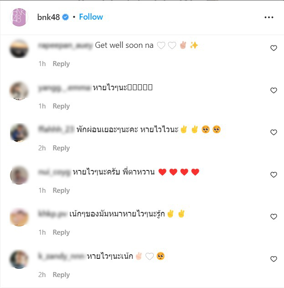Open the timestamp of the red hearts comment
Image resolution: width=284 pixels, height=288 pixels.
(42, 190)
